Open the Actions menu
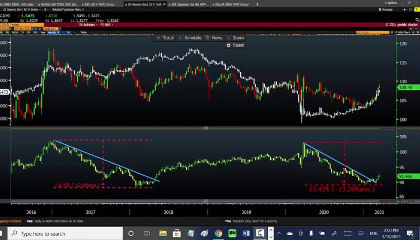 pyautogui.click(x=88, y=25)
